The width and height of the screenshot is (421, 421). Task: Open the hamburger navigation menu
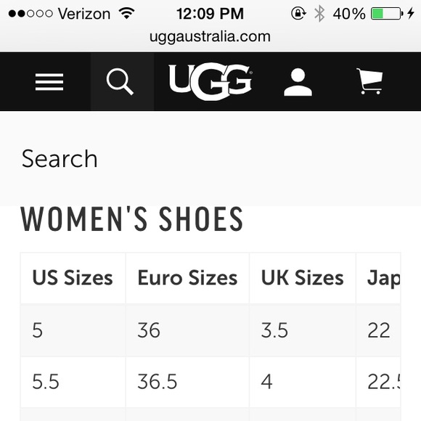coord(49,81)
